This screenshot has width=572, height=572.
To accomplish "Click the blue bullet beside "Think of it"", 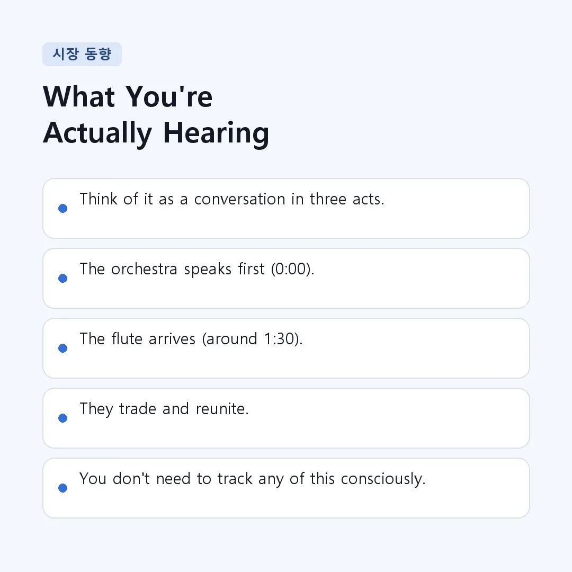I will tap(62, 208).
